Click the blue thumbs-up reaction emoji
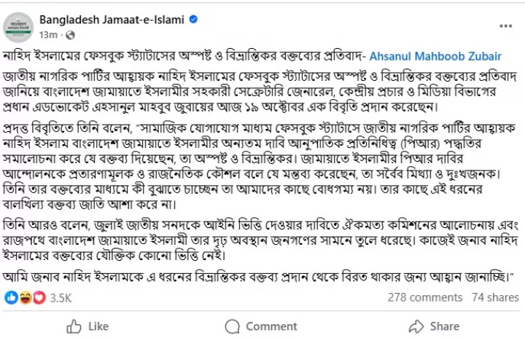Screen dimensions: 525x341 (x=11, y=297)
